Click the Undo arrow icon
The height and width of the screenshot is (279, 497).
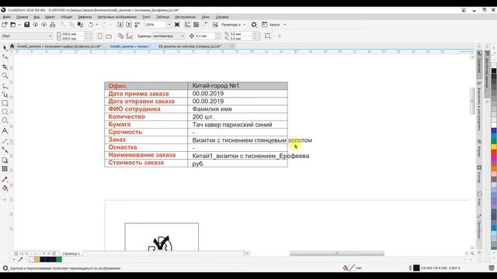(91, 24)
